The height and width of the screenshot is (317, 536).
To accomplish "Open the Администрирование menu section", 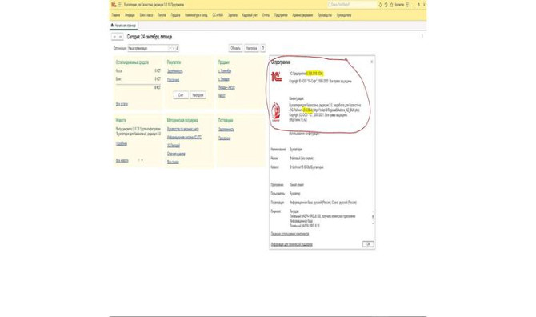I will 302,15.
